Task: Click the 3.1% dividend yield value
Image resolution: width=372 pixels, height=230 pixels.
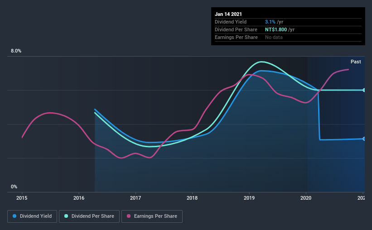Action: coord(270,22)
